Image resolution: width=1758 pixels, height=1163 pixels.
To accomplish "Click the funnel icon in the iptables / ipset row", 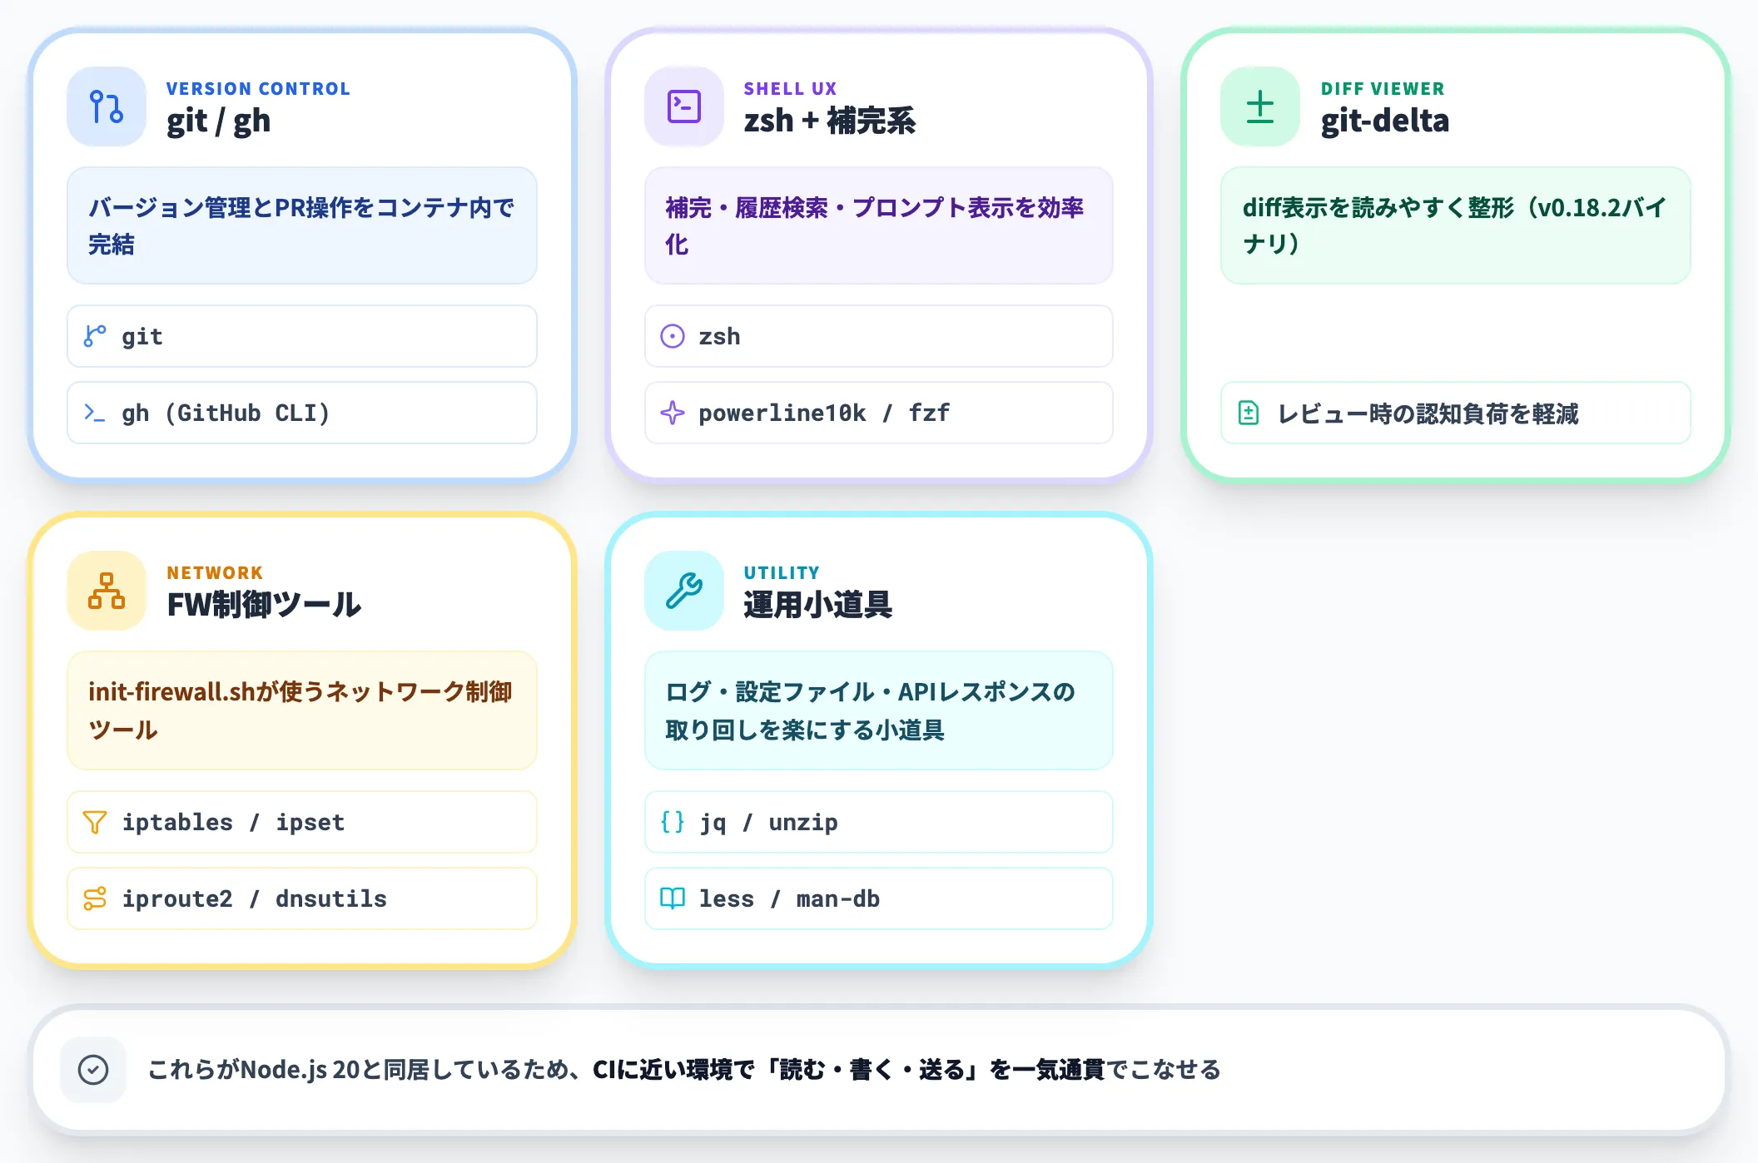I will point(95,822).
